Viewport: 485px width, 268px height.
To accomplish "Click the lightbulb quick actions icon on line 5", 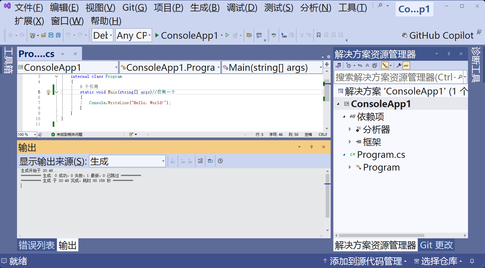I will click(48, 92).
